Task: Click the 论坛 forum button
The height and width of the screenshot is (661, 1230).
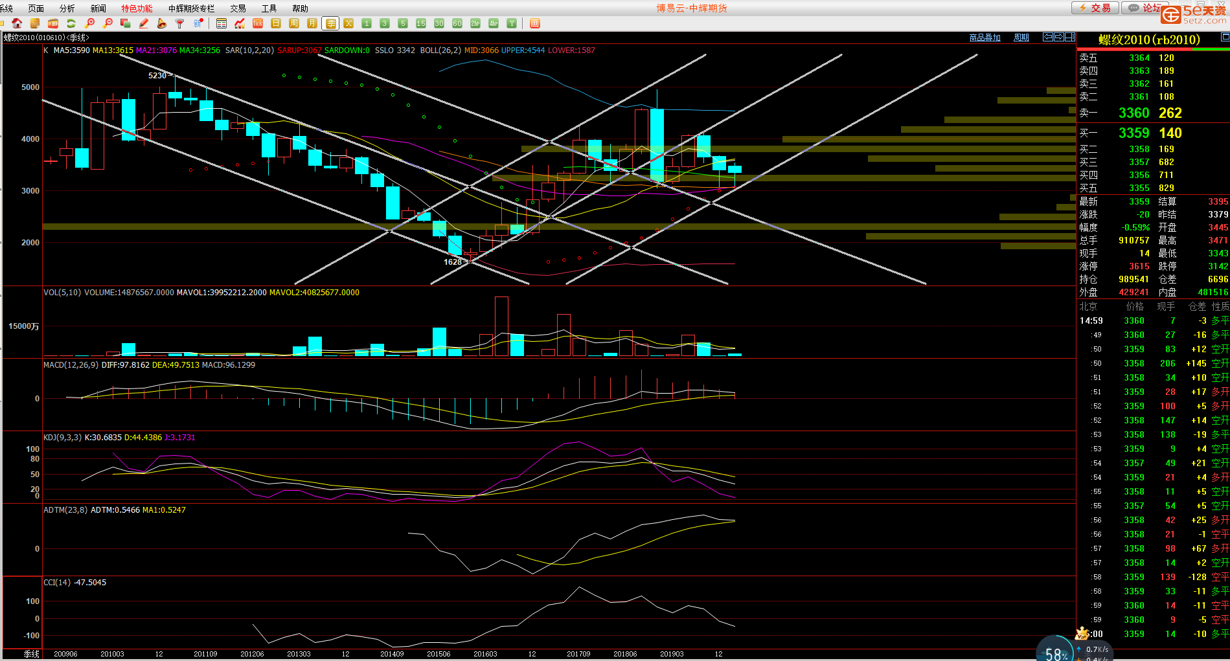Action: (x=1145, y=8)
